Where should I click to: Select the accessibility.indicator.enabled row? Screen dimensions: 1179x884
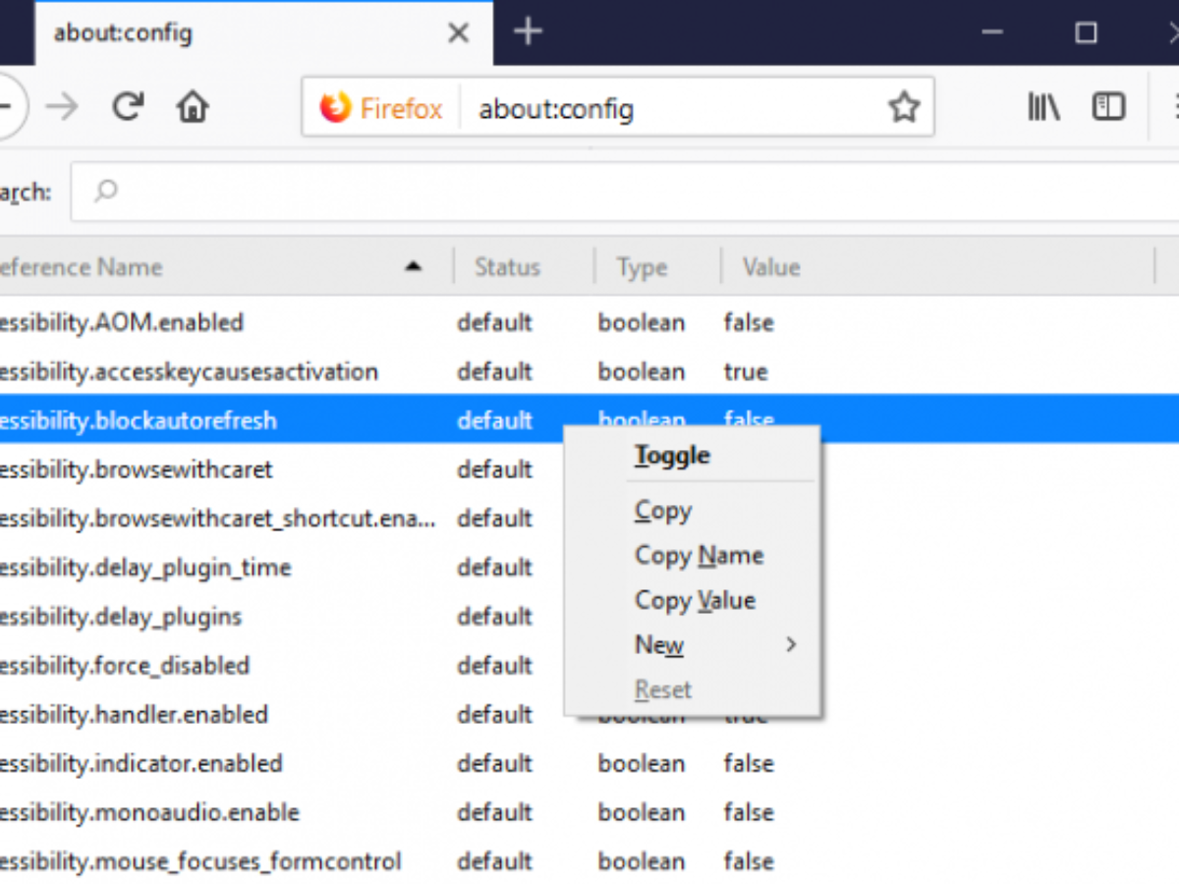tap(589, 764)
